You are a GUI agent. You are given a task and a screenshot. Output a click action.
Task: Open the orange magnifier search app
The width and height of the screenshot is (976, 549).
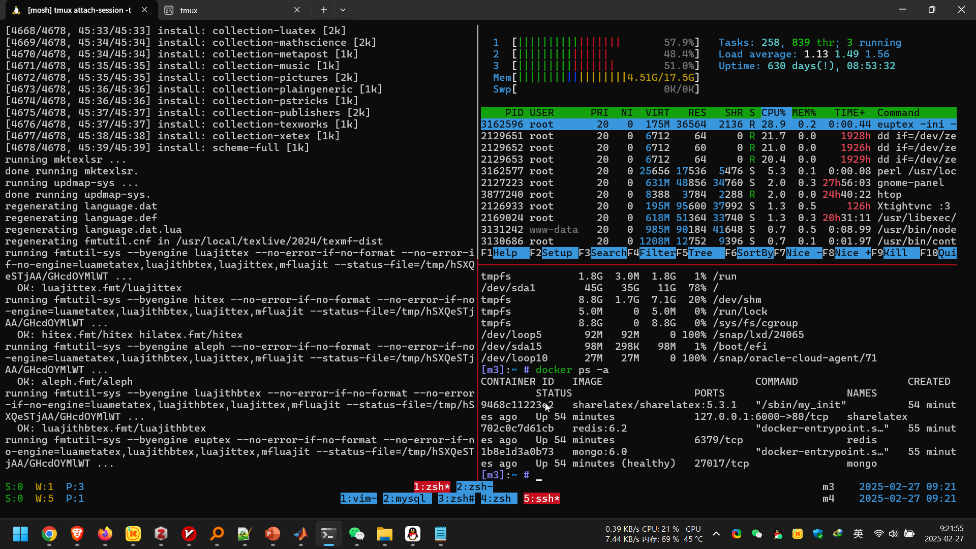pyautogui.click(x=217, y=534)
